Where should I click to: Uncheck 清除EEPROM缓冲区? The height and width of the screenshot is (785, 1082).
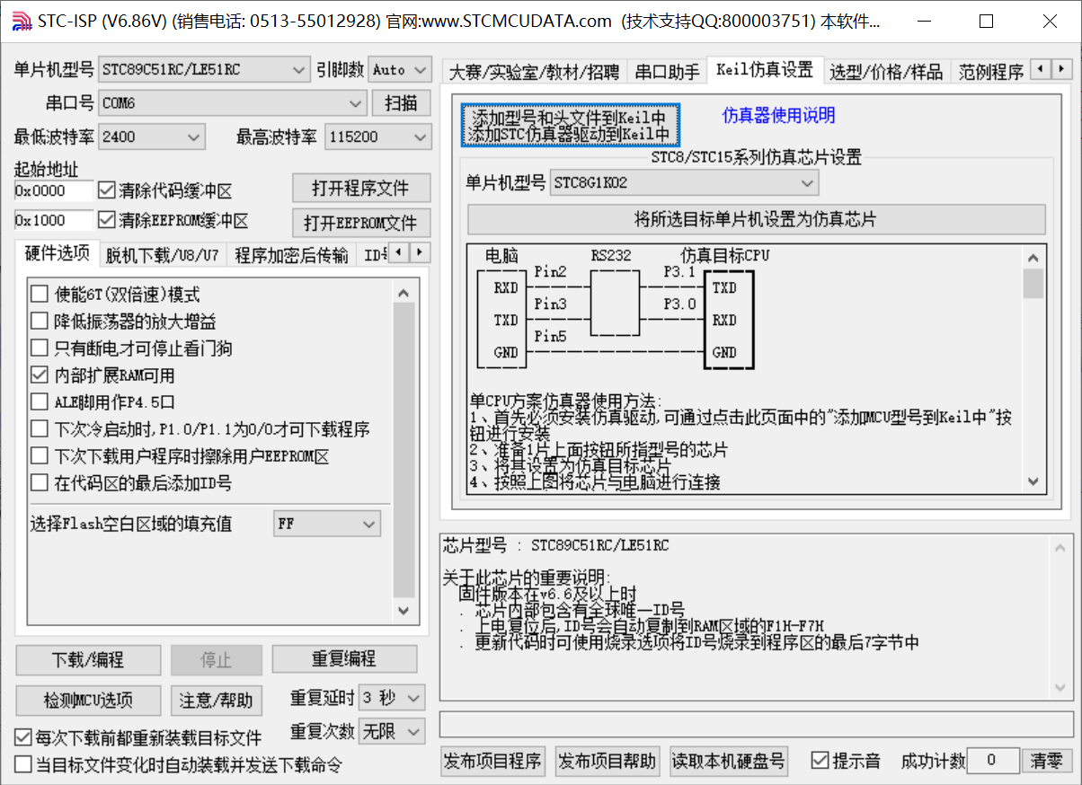pos(106,219)
